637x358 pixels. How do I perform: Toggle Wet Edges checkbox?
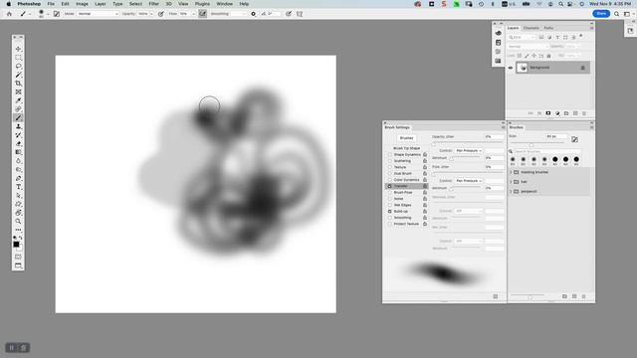point(389,205)
